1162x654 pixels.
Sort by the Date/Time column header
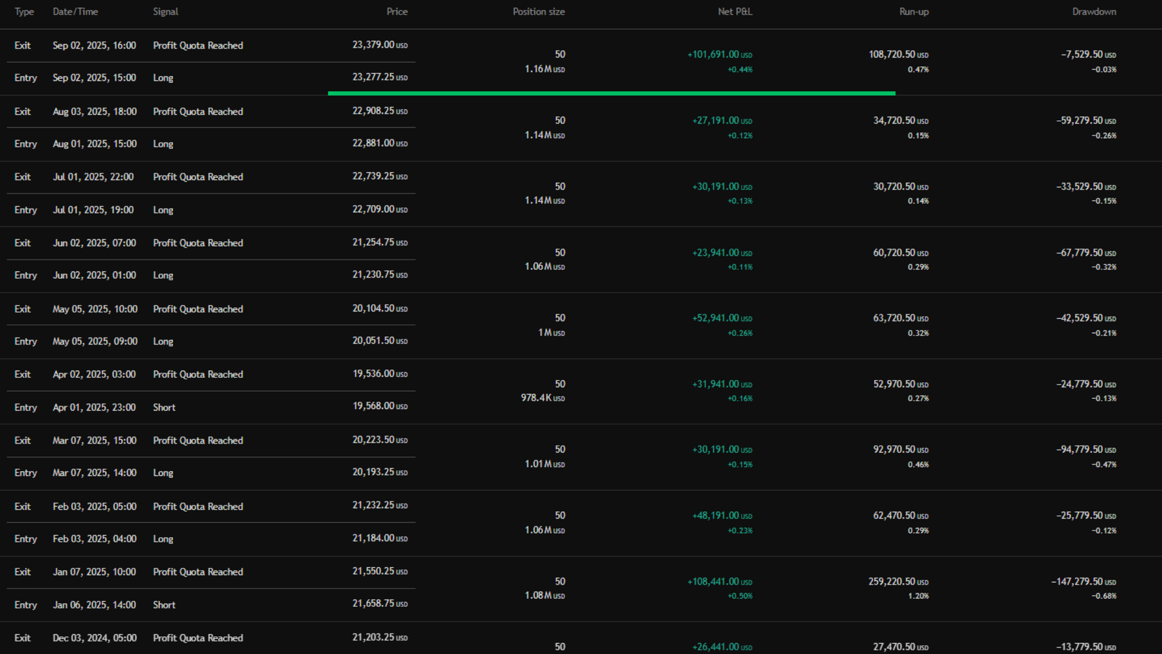75,11
